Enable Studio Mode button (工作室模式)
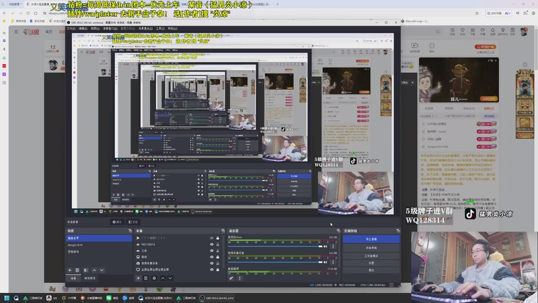Viewport: 538px width, 303px height. click(x=371, y=256)
